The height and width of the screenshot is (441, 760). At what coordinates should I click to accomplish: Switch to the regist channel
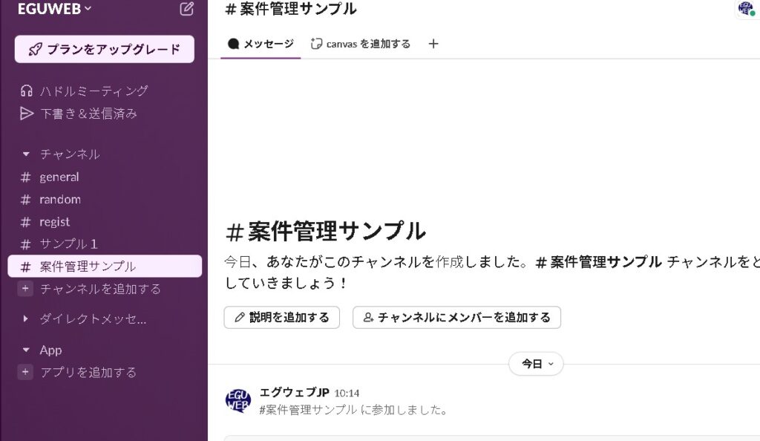54,221
